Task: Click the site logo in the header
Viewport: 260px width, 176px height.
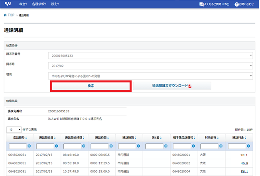Action: click(x=8, y=4)
